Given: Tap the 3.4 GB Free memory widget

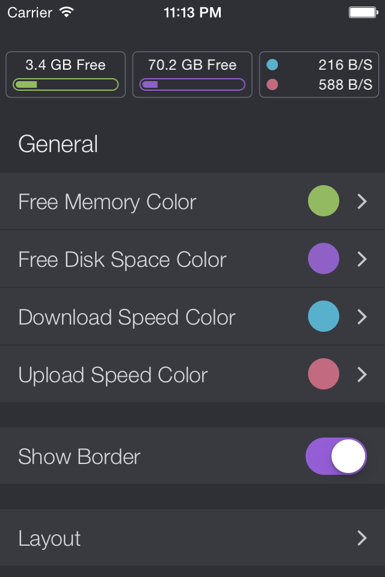Looking at the screenshot, I should point(66,75).
